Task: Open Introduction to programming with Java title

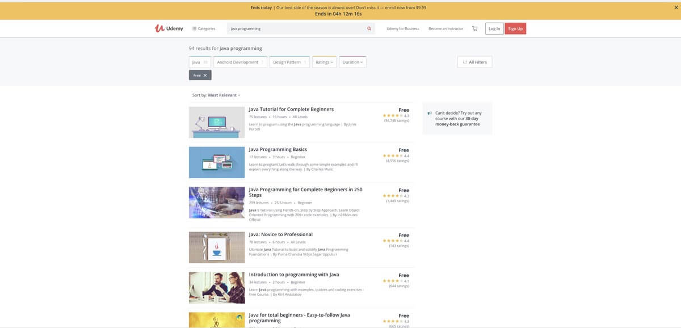Action: 294,275
